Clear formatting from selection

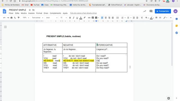[x=142, y=18]
